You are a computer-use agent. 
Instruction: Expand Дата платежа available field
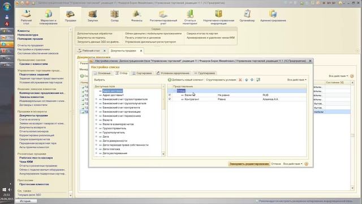point(96,149)
